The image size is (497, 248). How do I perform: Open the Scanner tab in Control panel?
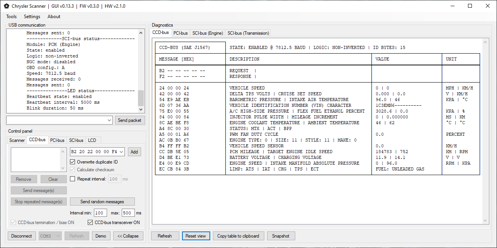pyautogui.click(x=17, y=140)
